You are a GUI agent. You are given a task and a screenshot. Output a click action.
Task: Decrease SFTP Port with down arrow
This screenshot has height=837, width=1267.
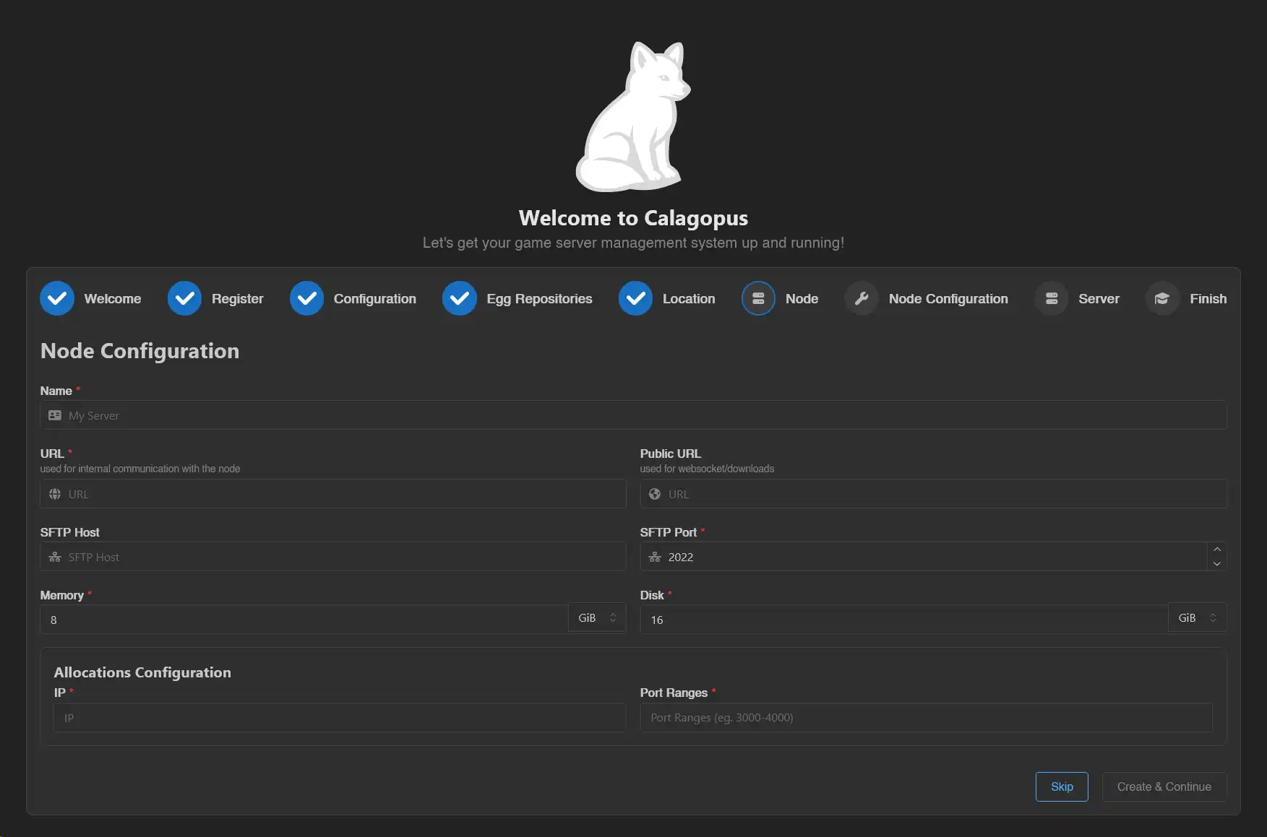(1217, 564)
